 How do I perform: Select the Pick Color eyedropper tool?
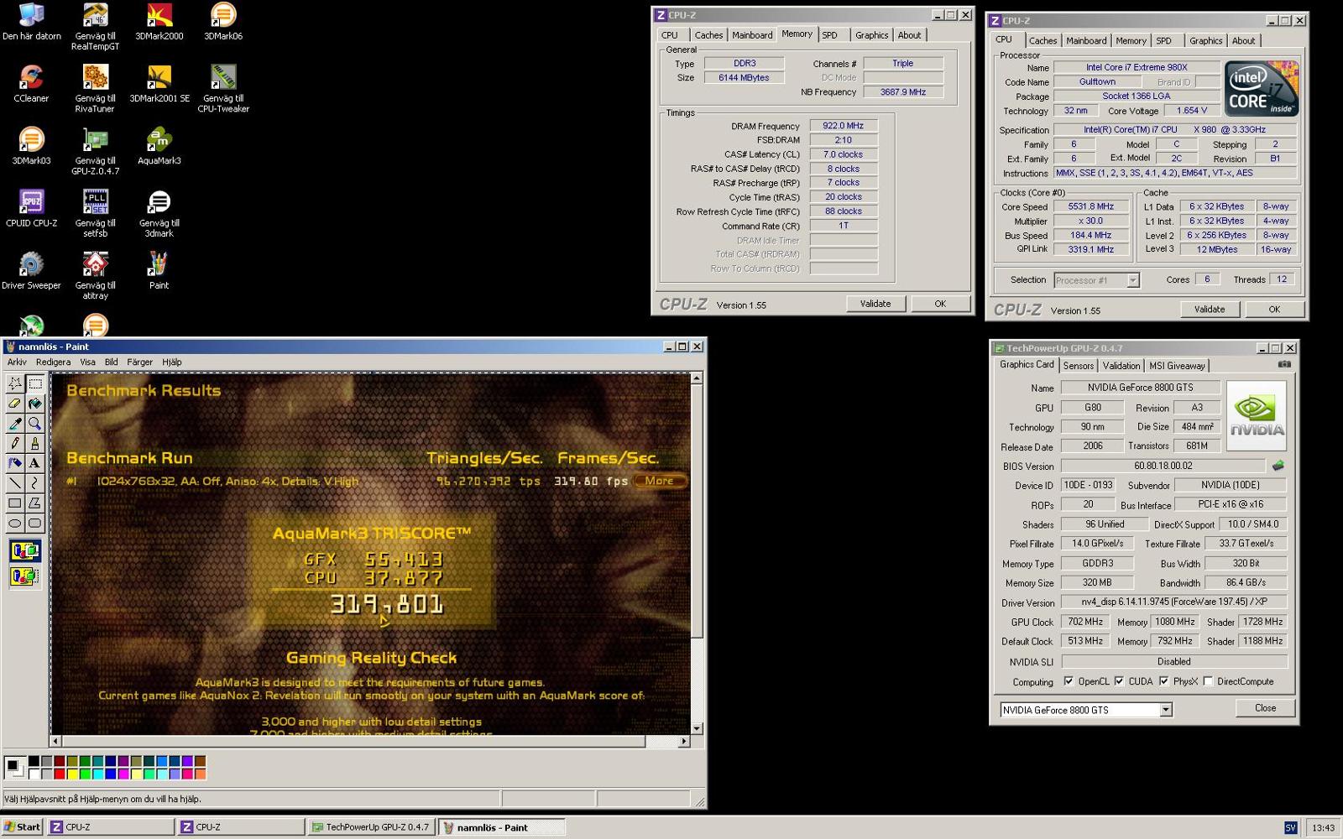pos(15,424)
